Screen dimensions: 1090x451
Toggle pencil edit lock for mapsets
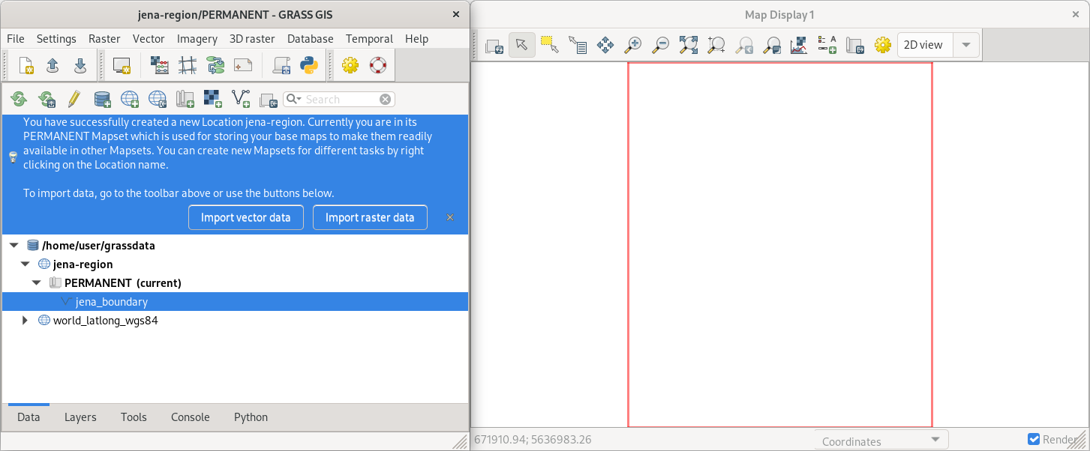point(74,99)
